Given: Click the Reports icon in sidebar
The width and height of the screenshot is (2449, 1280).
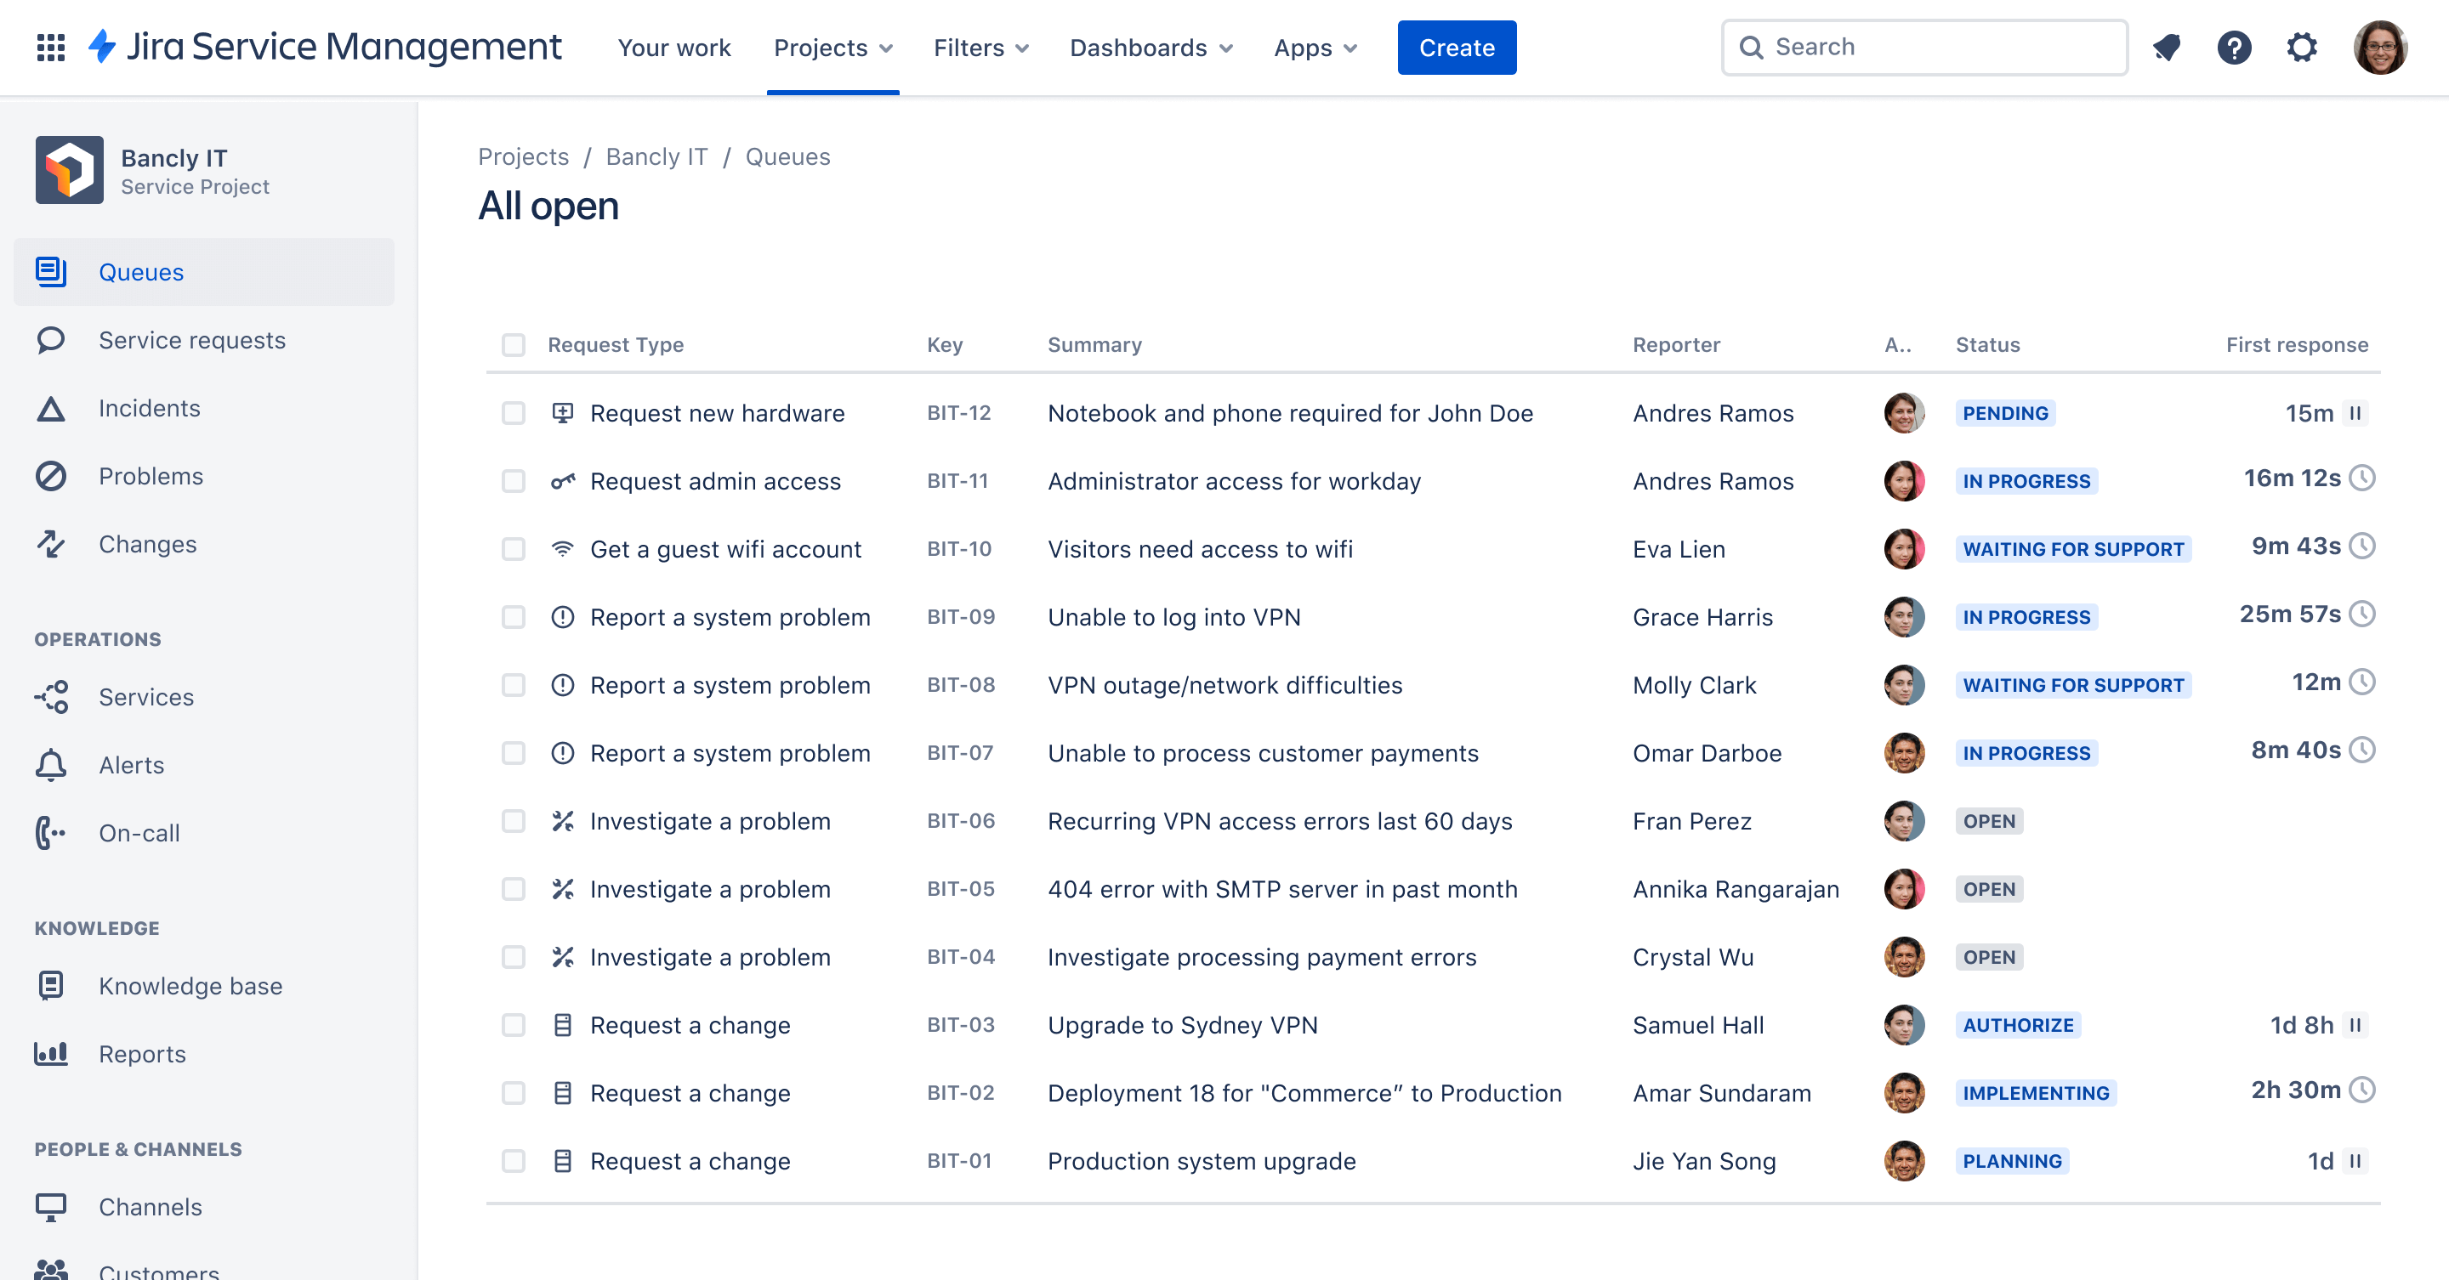Looking at the screenshot, I should tap(52, 1052).
